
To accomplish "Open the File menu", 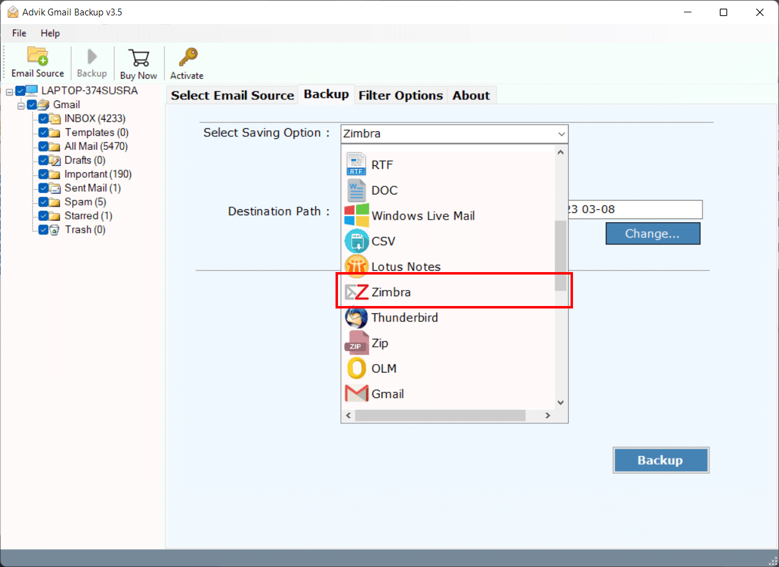I will click(19, 33).
